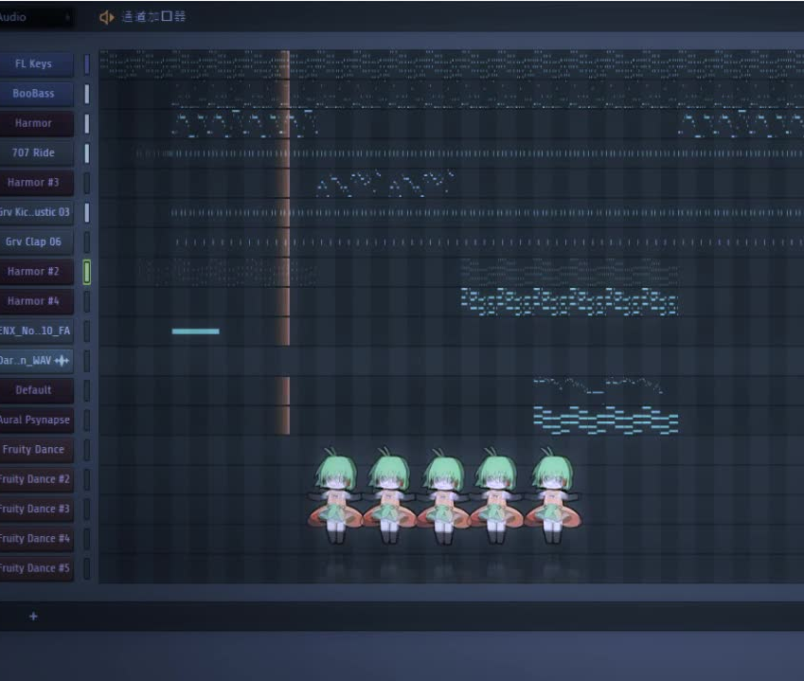
Task: Toggle the channel selector beside 707 Ride
Action: (87, 152)
